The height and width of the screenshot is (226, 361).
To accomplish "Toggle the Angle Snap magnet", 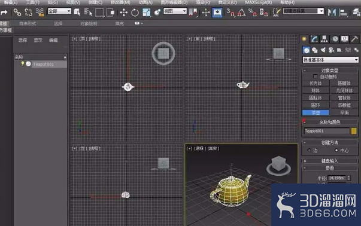I will tap(241, 13).
